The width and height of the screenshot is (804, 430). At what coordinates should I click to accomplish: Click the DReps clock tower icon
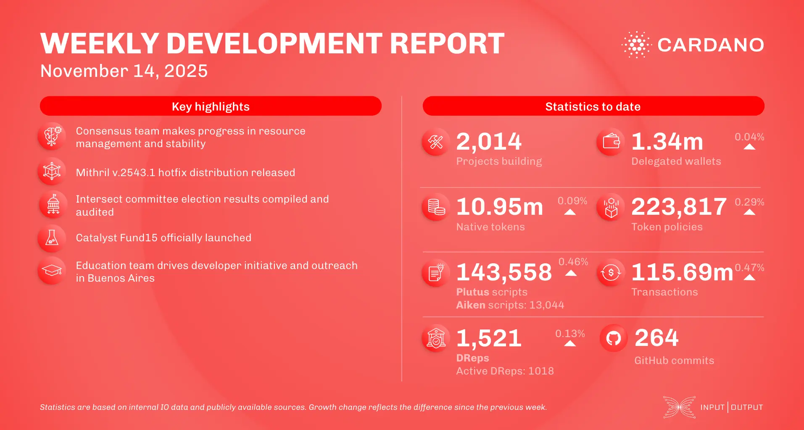[x=437, y=338]
